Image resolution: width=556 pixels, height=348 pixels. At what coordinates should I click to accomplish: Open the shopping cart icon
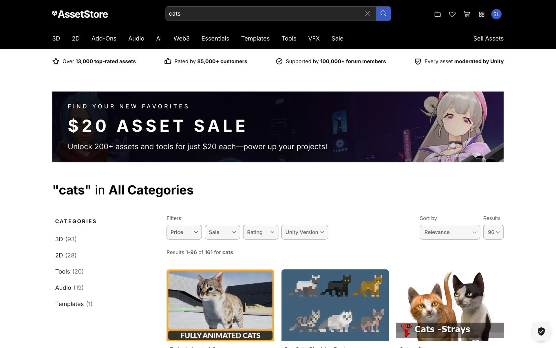coord(467,14)
